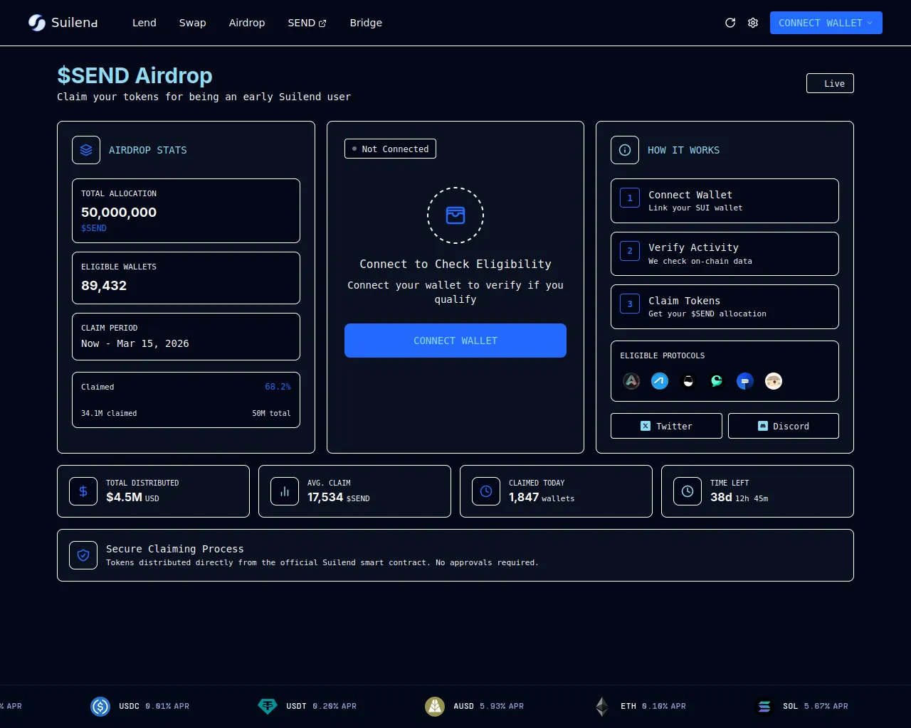Click the refresh icon in header
The image size is (911, 728).
(x=730, y=23)
